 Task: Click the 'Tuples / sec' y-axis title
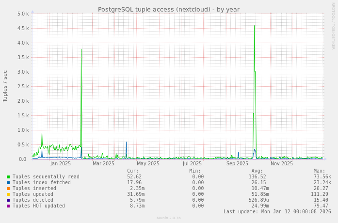pos(5,86)
